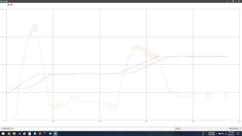Minimize the serial plotter window
Image resolution: width=242 pixels, height=136 pixels.
(228, 1)
